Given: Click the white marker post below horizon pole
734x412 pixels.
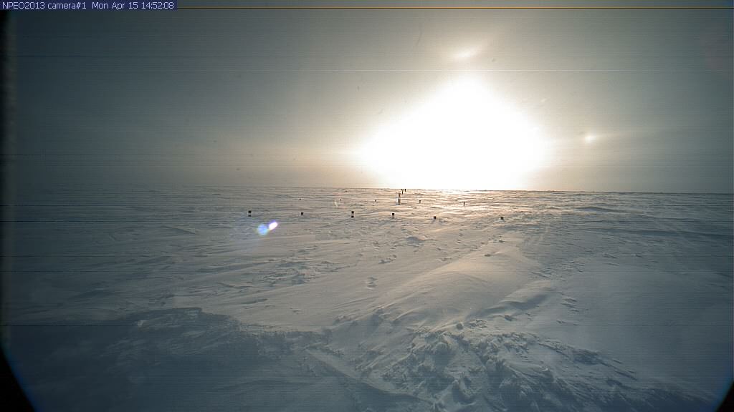Looking at the screenshot, I should (x=399, y=201).
